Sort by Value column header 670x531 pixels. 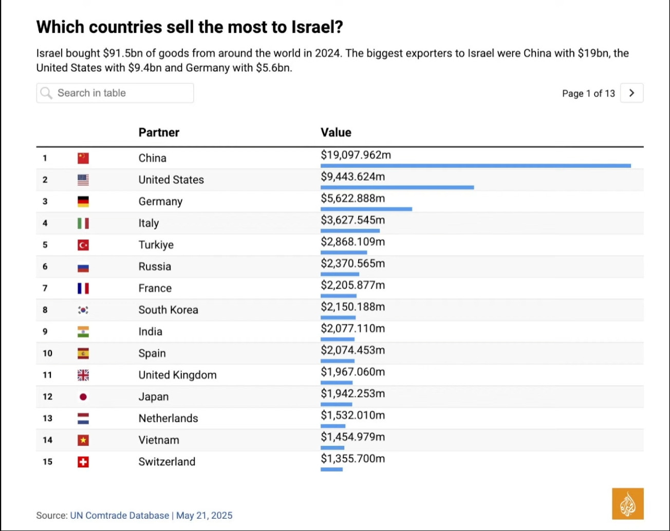pos(336,132)
